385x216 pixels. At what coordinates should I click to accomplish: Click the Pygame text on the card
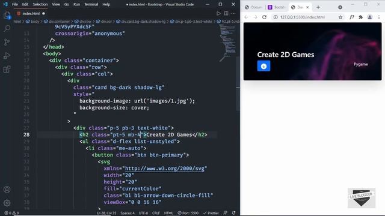click(x=361, y=64)
